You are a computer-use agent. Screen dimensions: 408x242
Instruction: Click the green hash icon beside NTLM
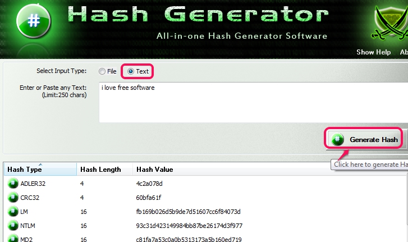[13, 225]
